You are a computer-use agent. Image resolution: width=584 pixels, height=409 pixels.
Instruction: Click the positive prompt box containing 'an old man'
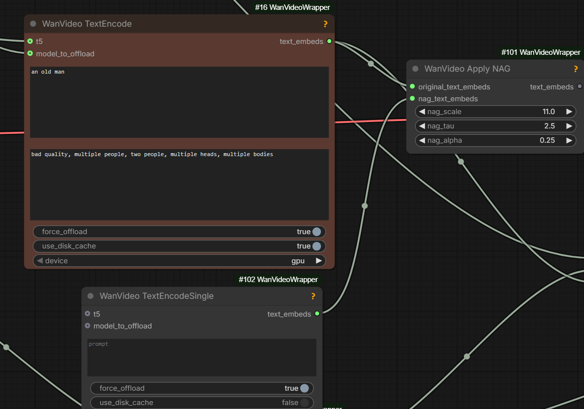[x=179, y=102]
